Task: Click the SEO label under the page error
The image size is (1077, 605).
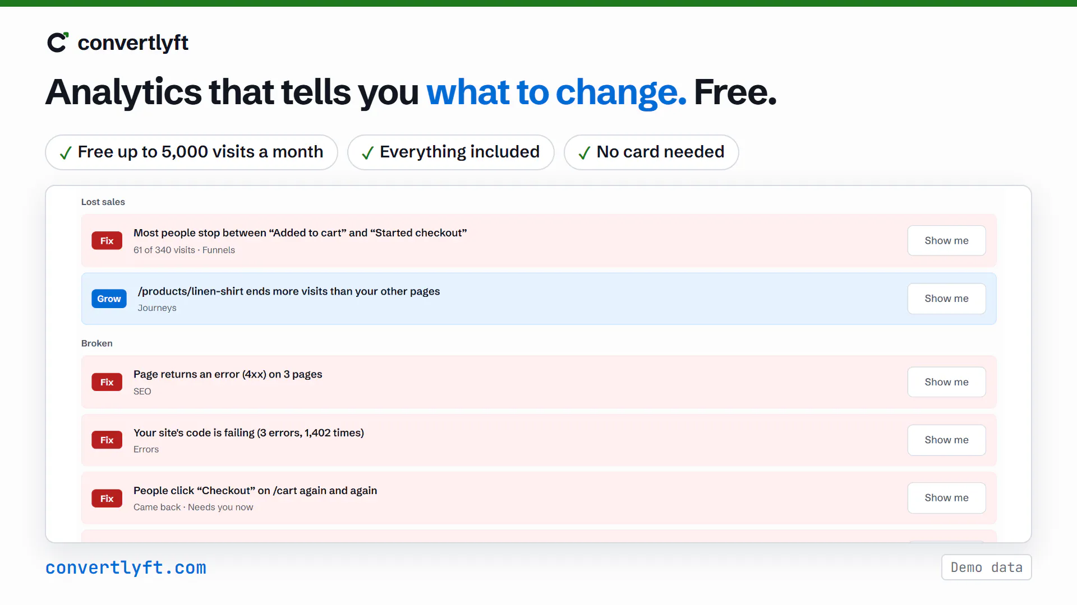Action: pos(142,392)
